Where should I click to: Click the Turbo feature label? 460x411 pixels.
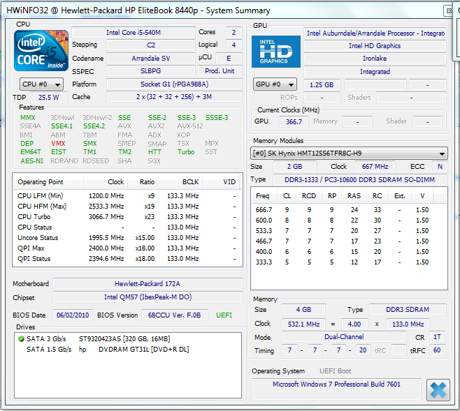186,152
